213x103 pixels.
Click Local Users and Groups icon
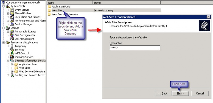[x=12, y=17]
